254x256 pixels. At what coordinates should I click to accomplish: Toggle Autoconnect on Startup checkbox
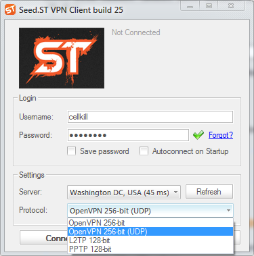[144, 151]
